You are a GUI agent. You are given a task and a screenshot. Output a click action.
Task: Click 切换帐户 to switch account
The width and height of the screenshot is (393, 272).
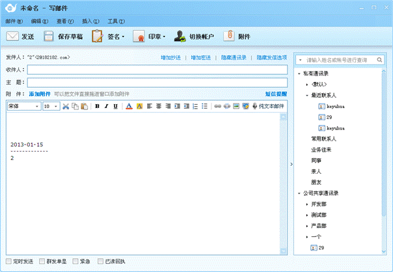(193, 36)
